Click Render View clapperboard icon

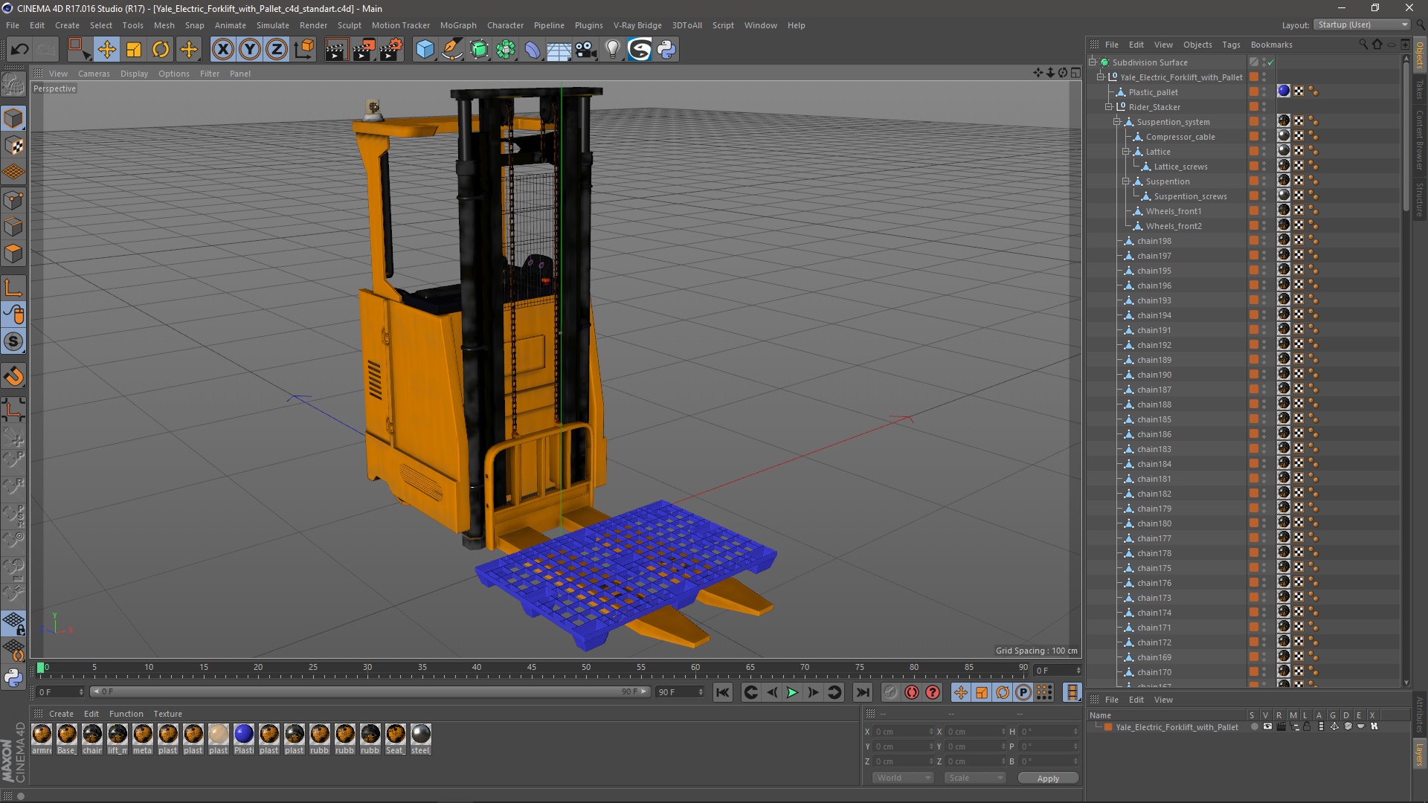tap(336, 50)
